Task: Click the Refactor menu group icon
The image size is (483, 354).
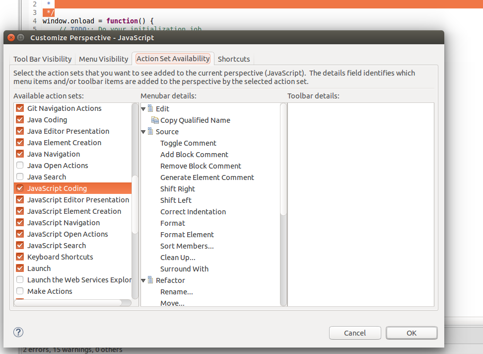Action: click(150, 280)
